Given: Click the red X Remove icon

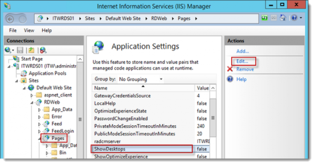Looking at the screenshot, I should 230,69.
